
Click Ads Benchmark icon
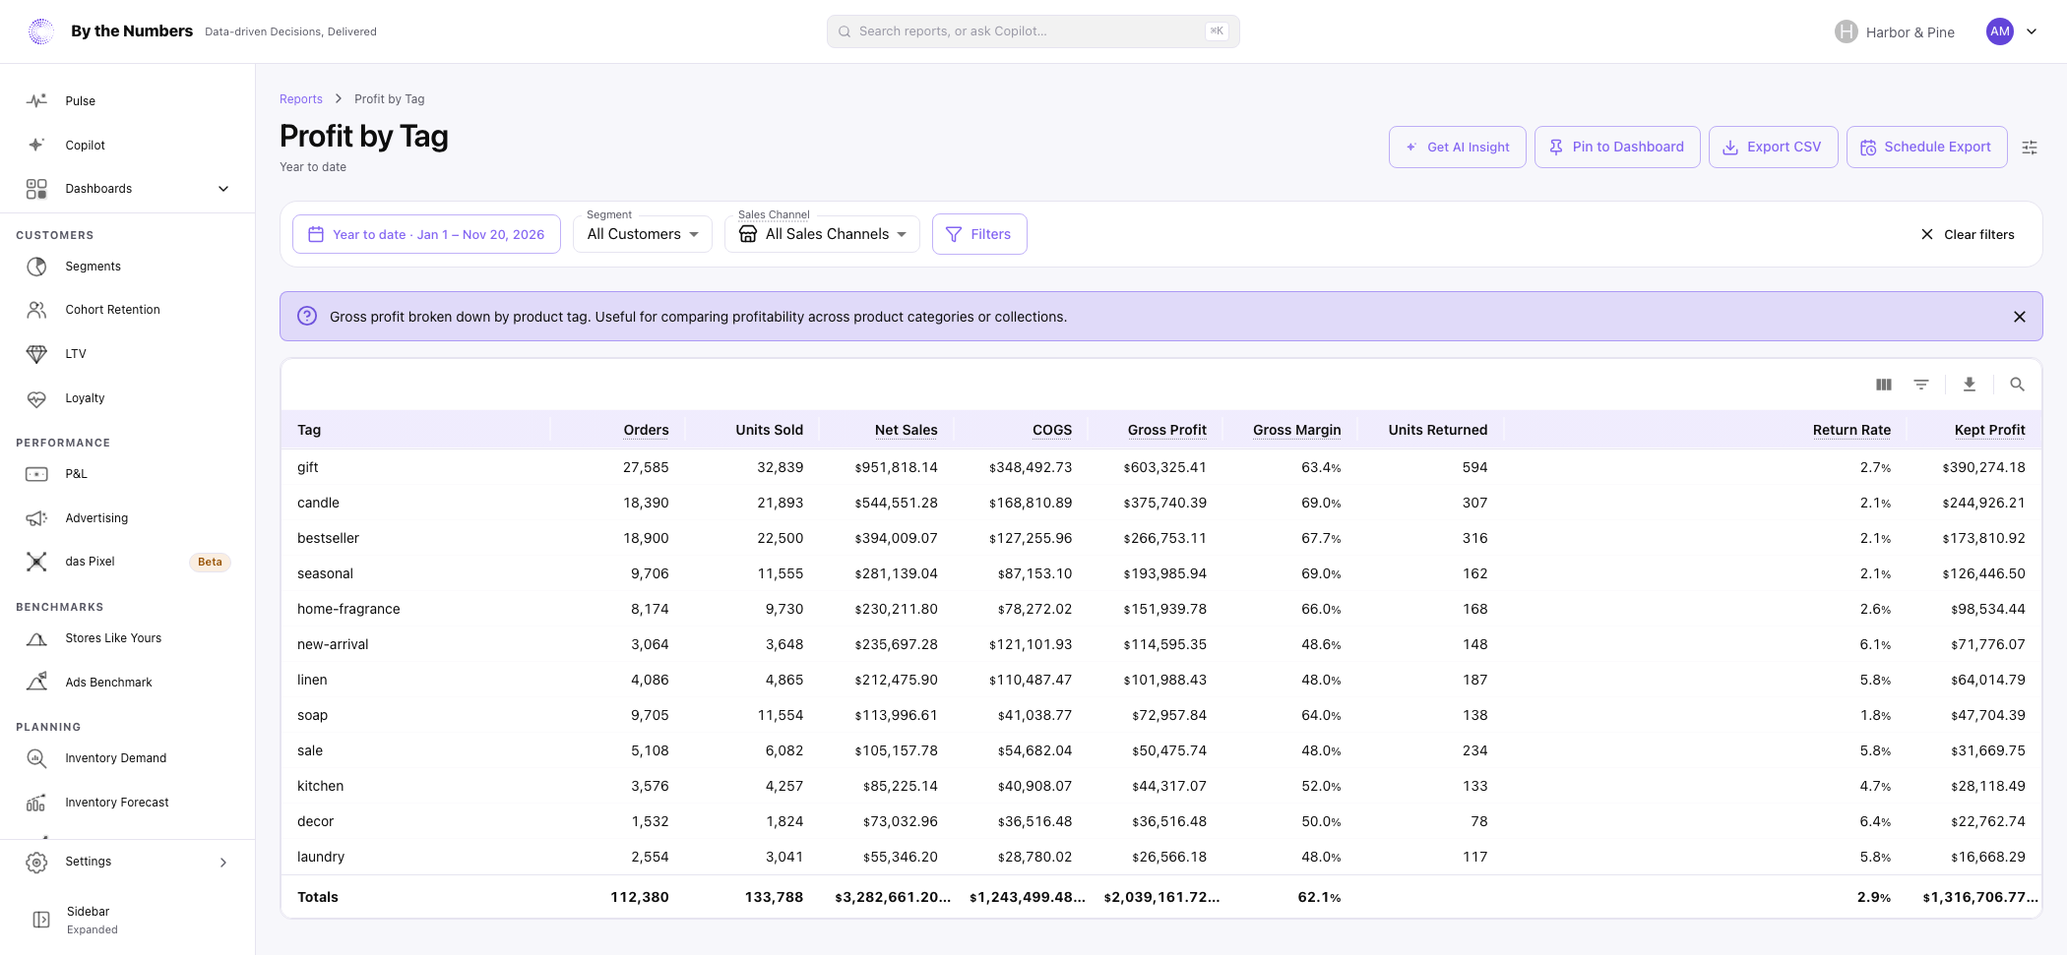click(36, 682)
